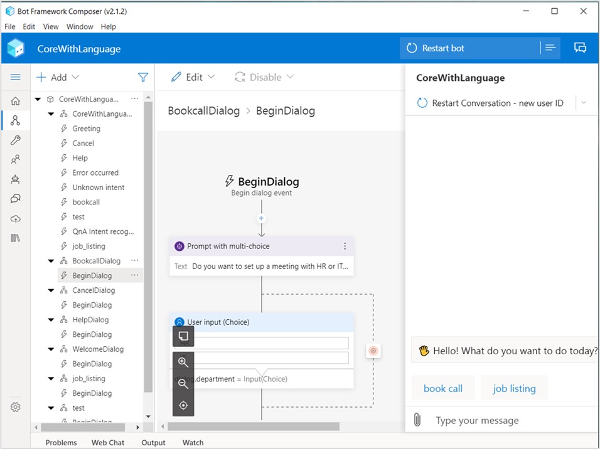Expand Restart Conversation options chevron
The height and width of the screenshot is (449, 600).
pyautogui.click(x=584, y=103)
